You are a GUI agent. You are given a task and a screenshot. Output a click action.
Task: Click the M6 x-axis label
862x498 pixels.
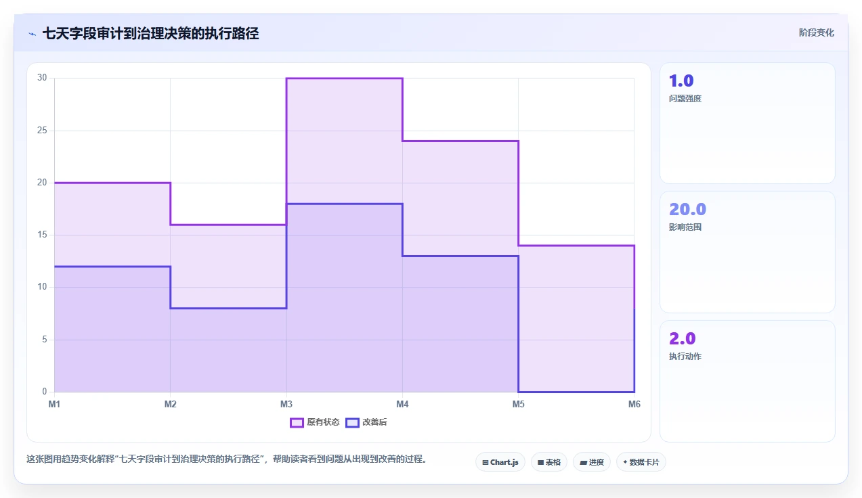634,404
